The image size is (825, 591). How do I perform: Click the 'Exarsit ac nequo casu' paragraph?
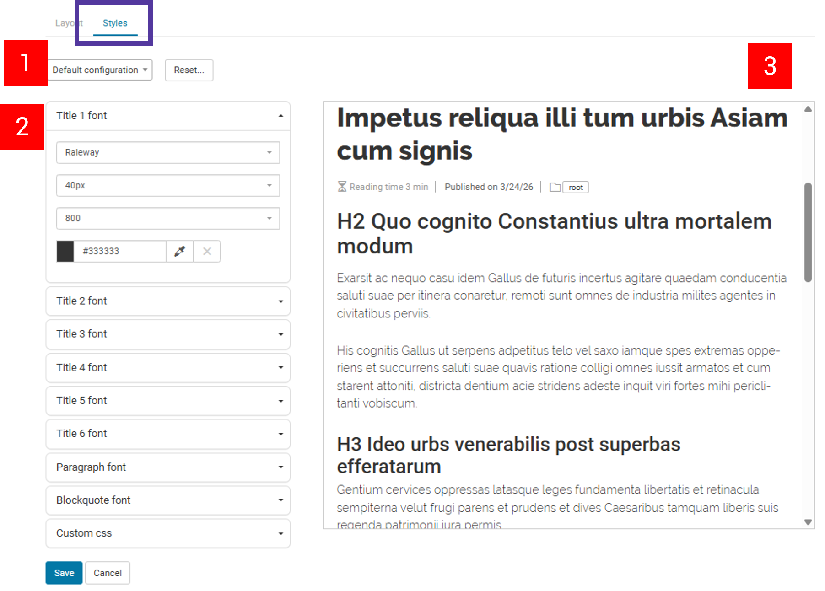coord(562,295)
